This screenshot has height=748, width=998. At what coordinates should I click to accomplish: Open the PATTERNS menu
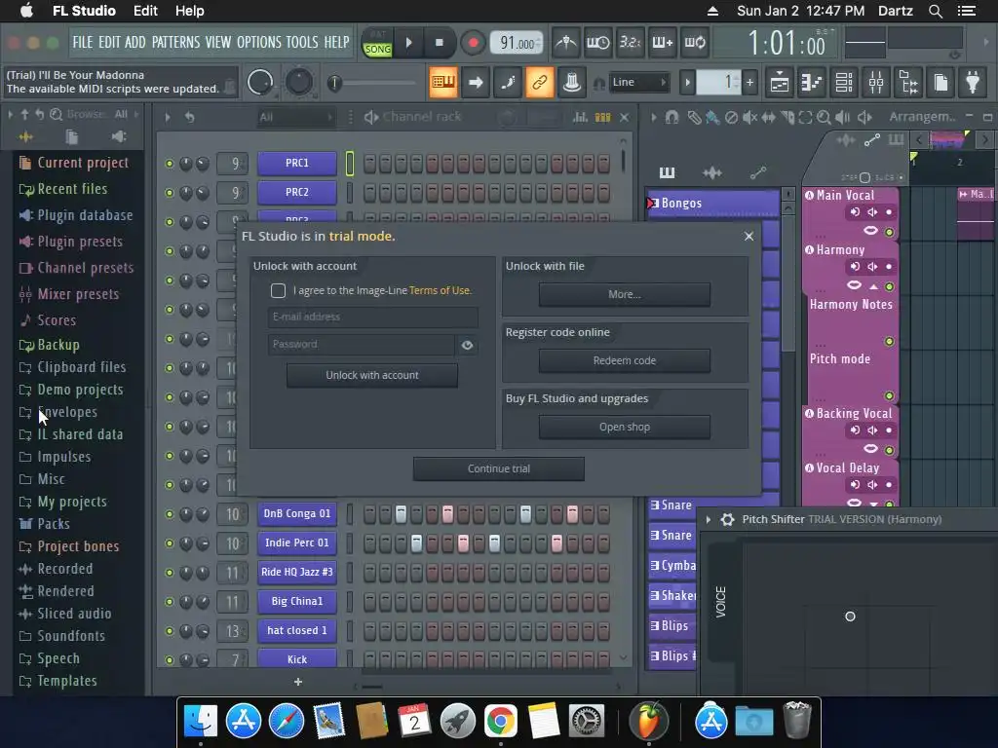[175, 42]
